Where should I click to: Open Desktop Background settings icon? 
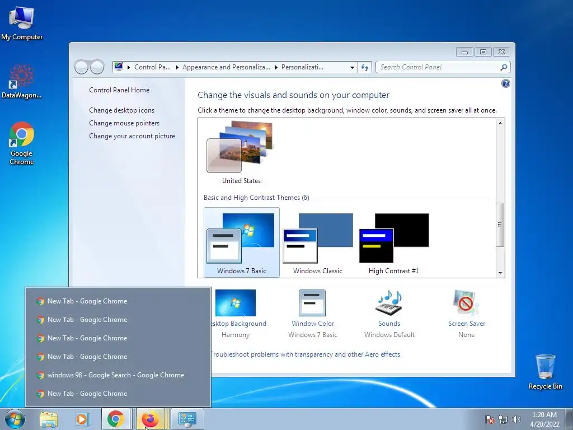pyautogui.click(x=236, y=303)
